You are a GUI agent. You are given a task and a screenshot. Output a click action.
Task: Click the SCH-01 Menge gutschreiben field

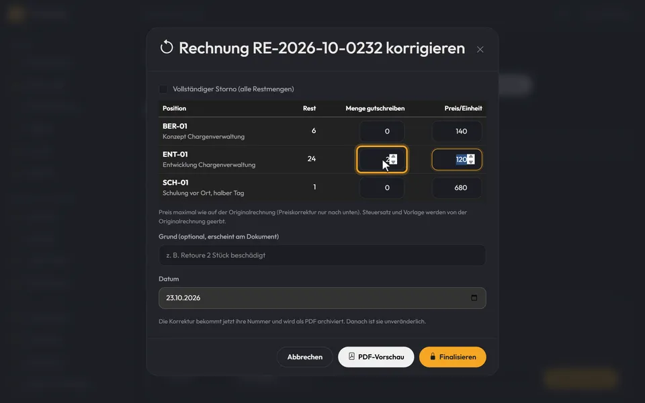(x=382, y=187)
